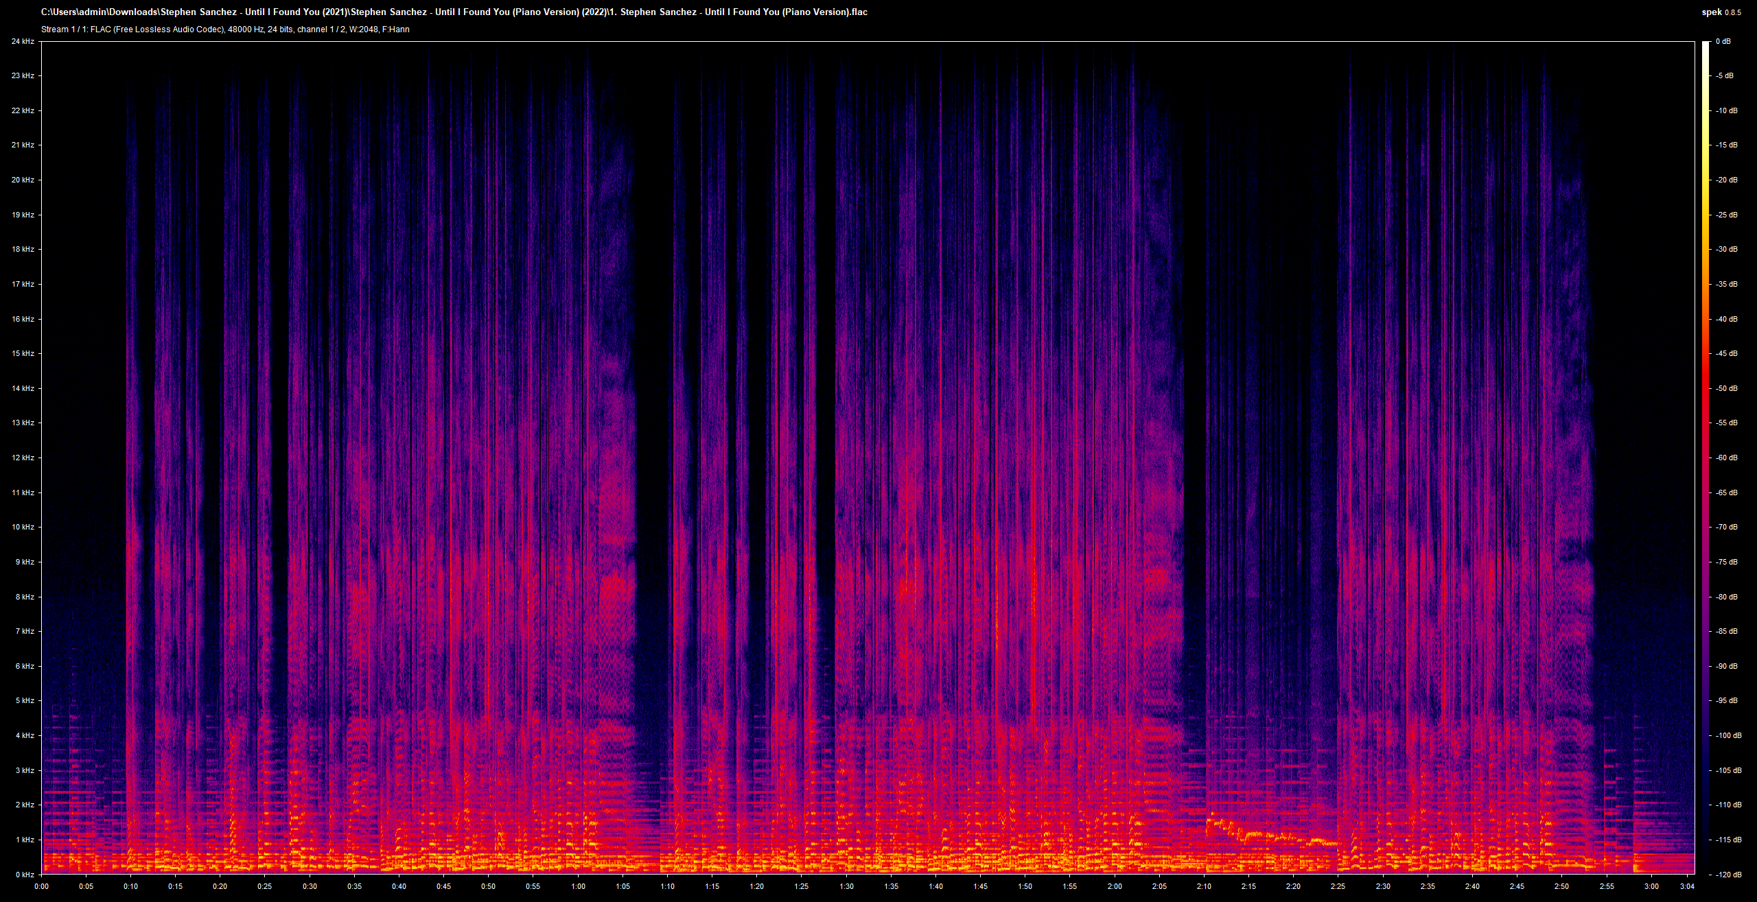Click the file path title ending in "(Piano Version).flac"
This screenshot has height=902, width=1757.
tap(454, 12)
